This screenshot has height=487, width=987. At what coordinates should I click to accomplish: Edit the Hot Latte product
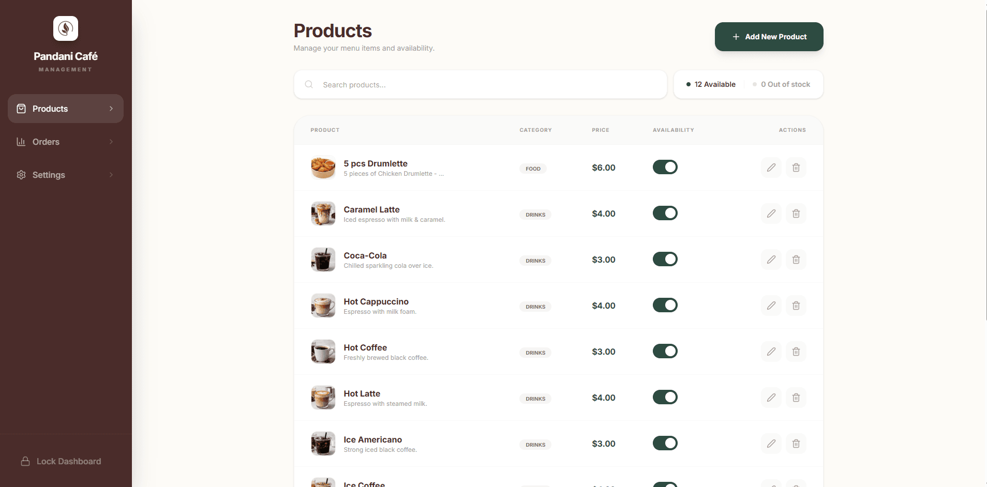771,398
